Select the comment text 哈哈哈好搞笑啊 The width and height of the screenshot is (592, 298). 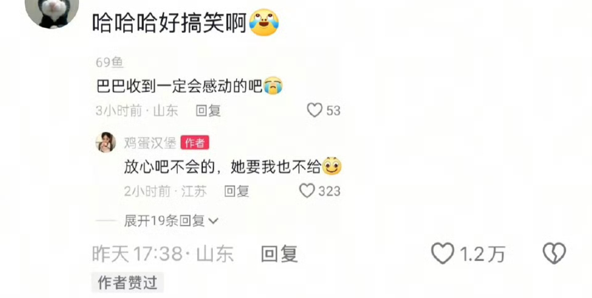[x=170, y=22]
